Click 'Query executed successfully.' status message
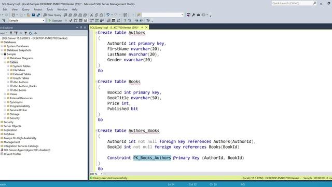332x187 pixels. coord(110,178)
